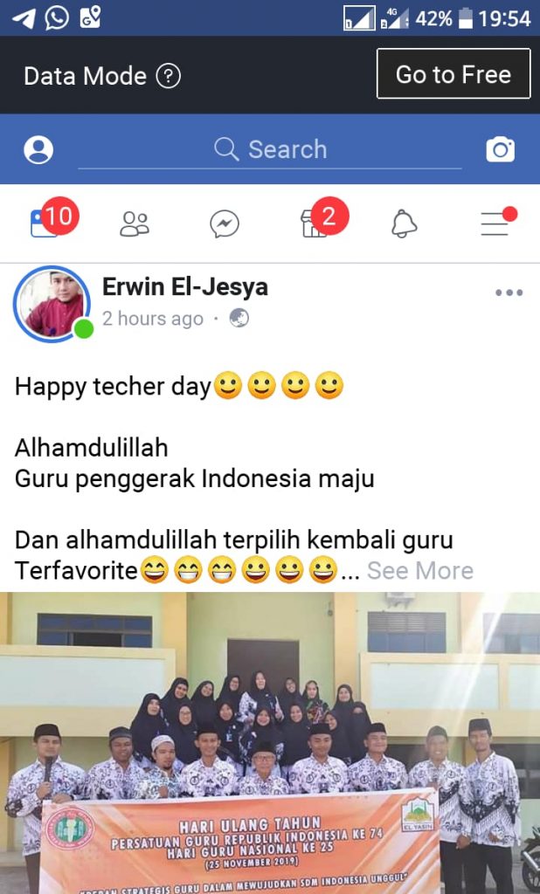Screen dimensions: 540x894
Task: Click the public globe privacy icon
Action: [239, 318]
